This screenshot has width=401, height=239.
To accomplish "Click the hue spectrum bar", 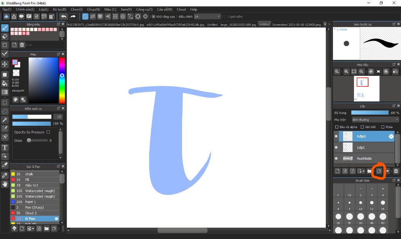I will click(62, 80).
